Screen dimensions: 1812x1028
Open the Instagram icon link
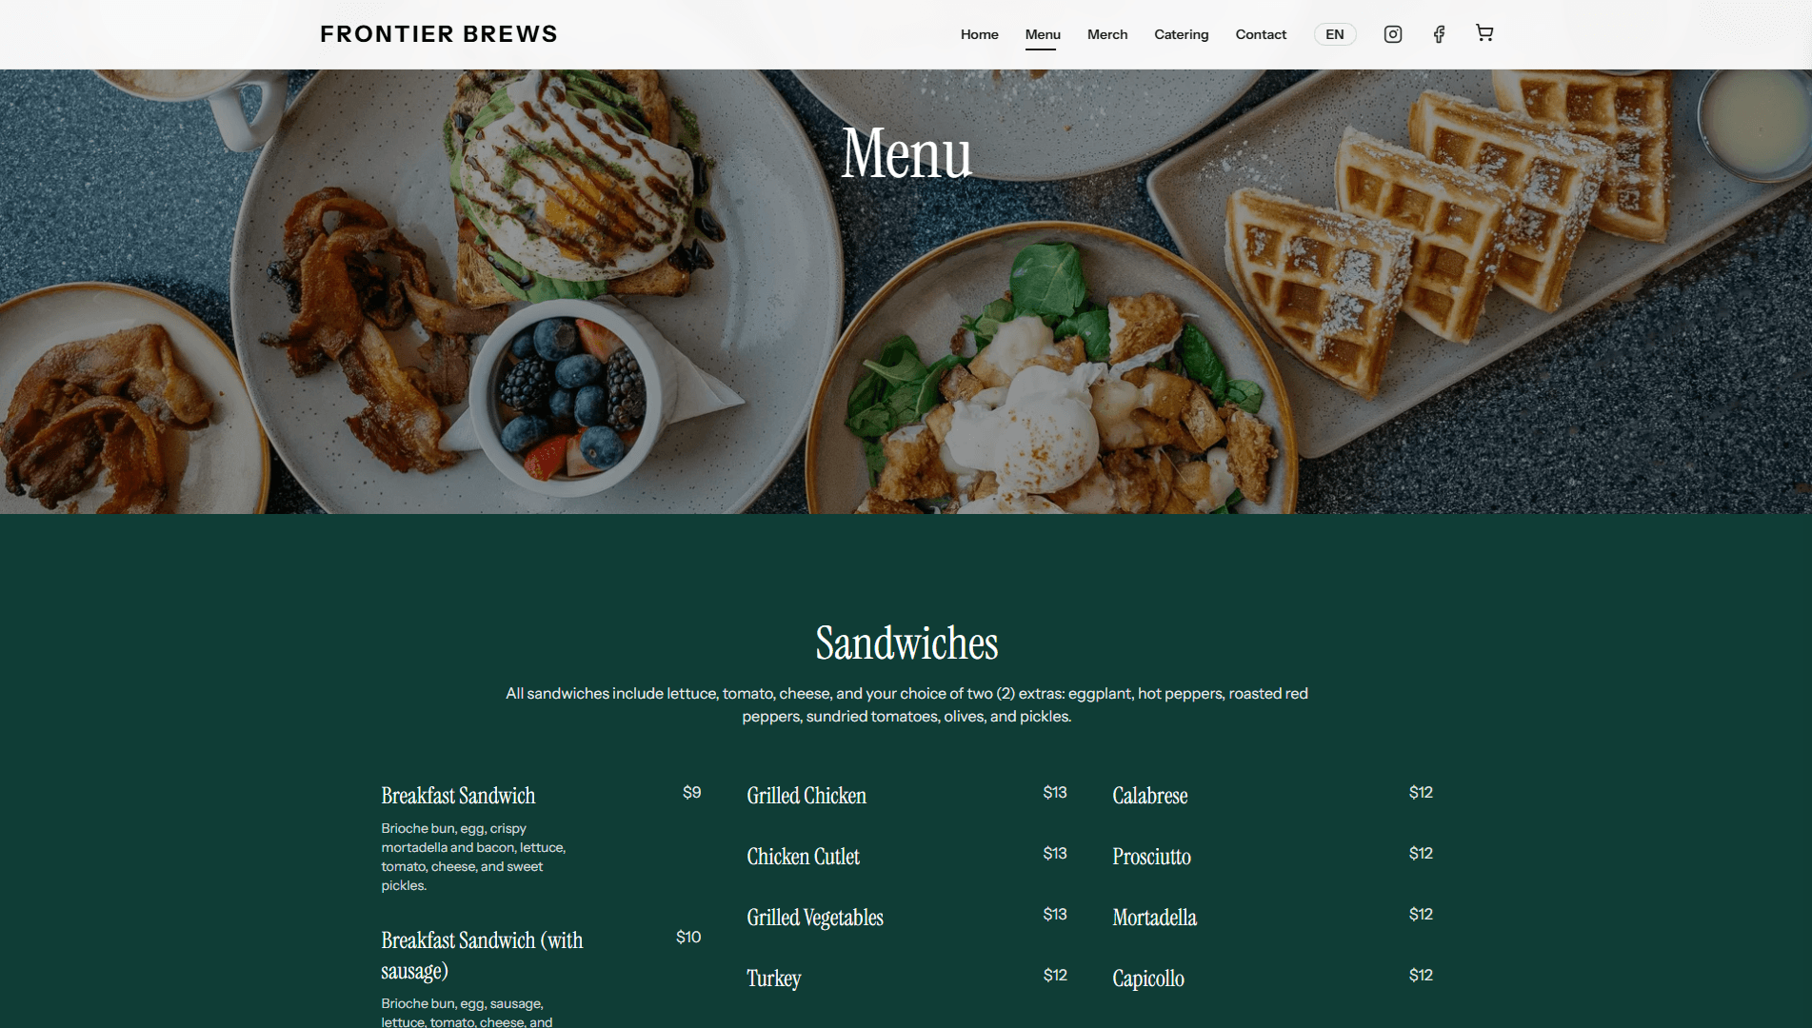coord(1392,34)
